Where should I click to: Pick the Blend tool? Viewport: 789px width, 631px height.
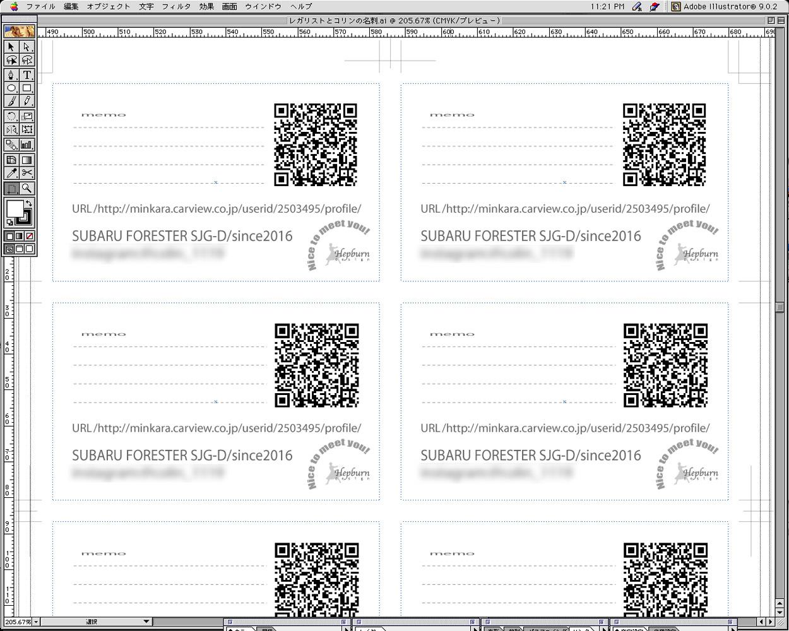tap(11, 144)
